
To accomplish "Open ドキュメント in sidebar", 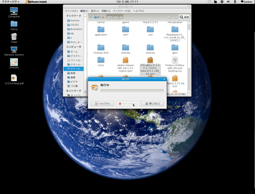I will point(75,65).
